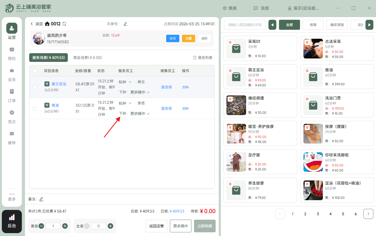Image resolution: width=376 pixels, height=236 pixels.
Task: Expand the 轮钟 dropdown for 霸王足浴
Action: [125, 82]
